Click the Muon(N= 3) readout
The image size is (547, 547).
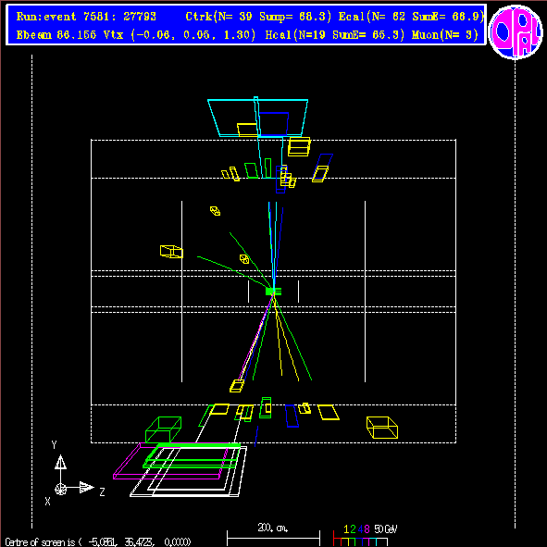(445, 35)
